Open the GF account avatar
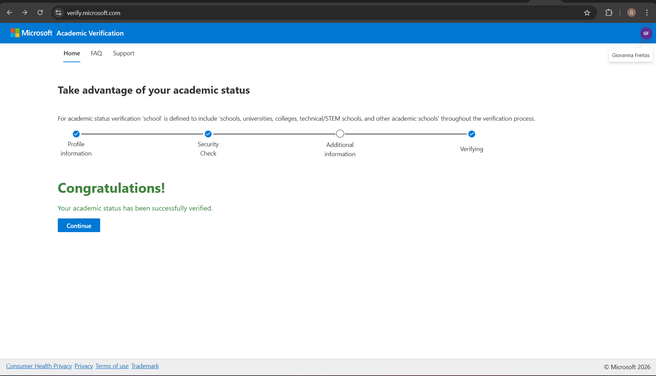 click(x=646, y=33)
